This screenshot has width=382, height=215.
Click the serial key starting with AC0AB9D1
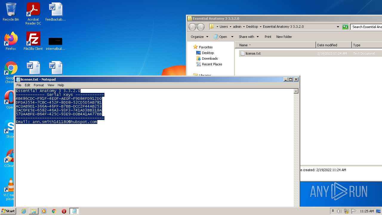tap(59, 106)
